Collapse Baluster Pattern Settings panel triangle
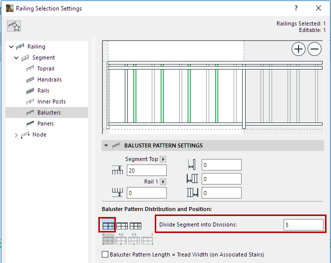This screenshot has height=263, width=331. click(106, 145)
